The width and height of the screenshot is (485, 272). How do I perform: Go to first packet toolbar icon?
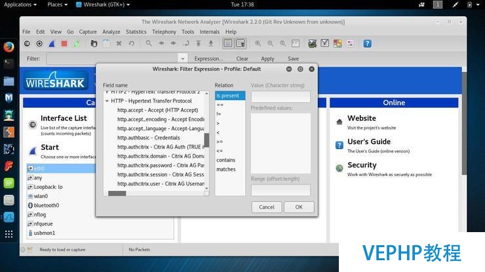(x=199, y=44)
